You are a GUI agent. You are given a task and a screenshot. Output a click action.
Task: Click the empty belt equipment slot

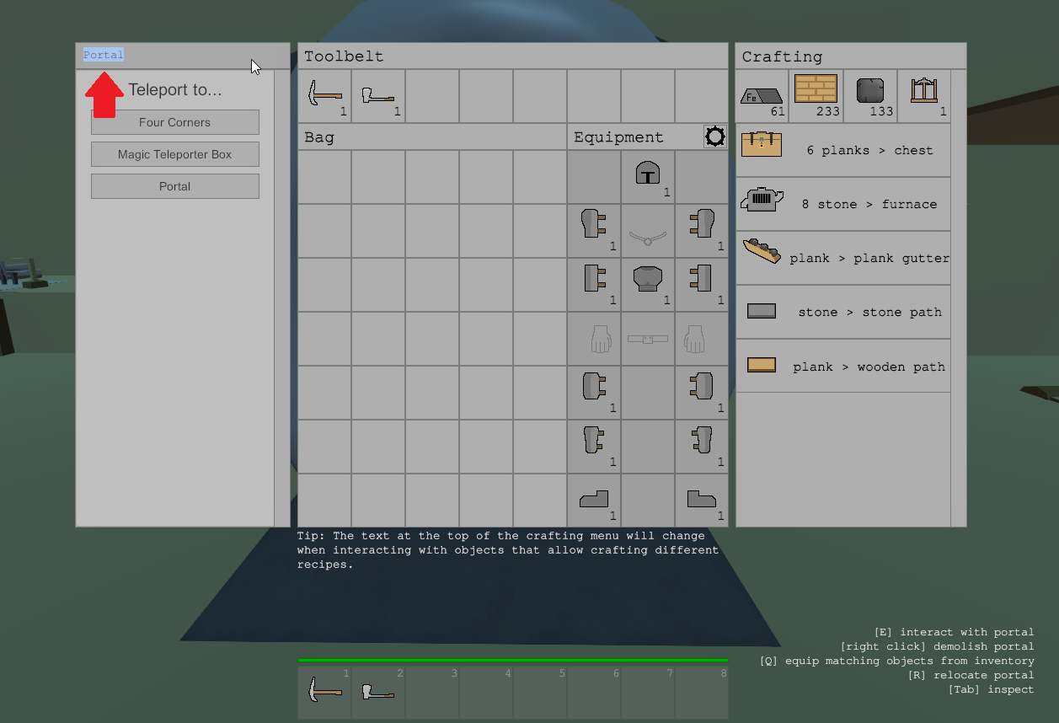click(x=648, y=339)
